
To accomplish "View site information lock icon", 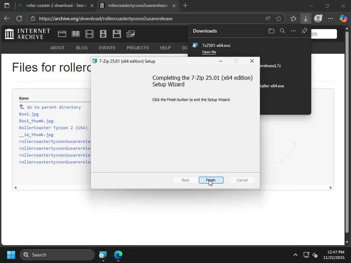I will pyautogui.click(x=33, y=18).
